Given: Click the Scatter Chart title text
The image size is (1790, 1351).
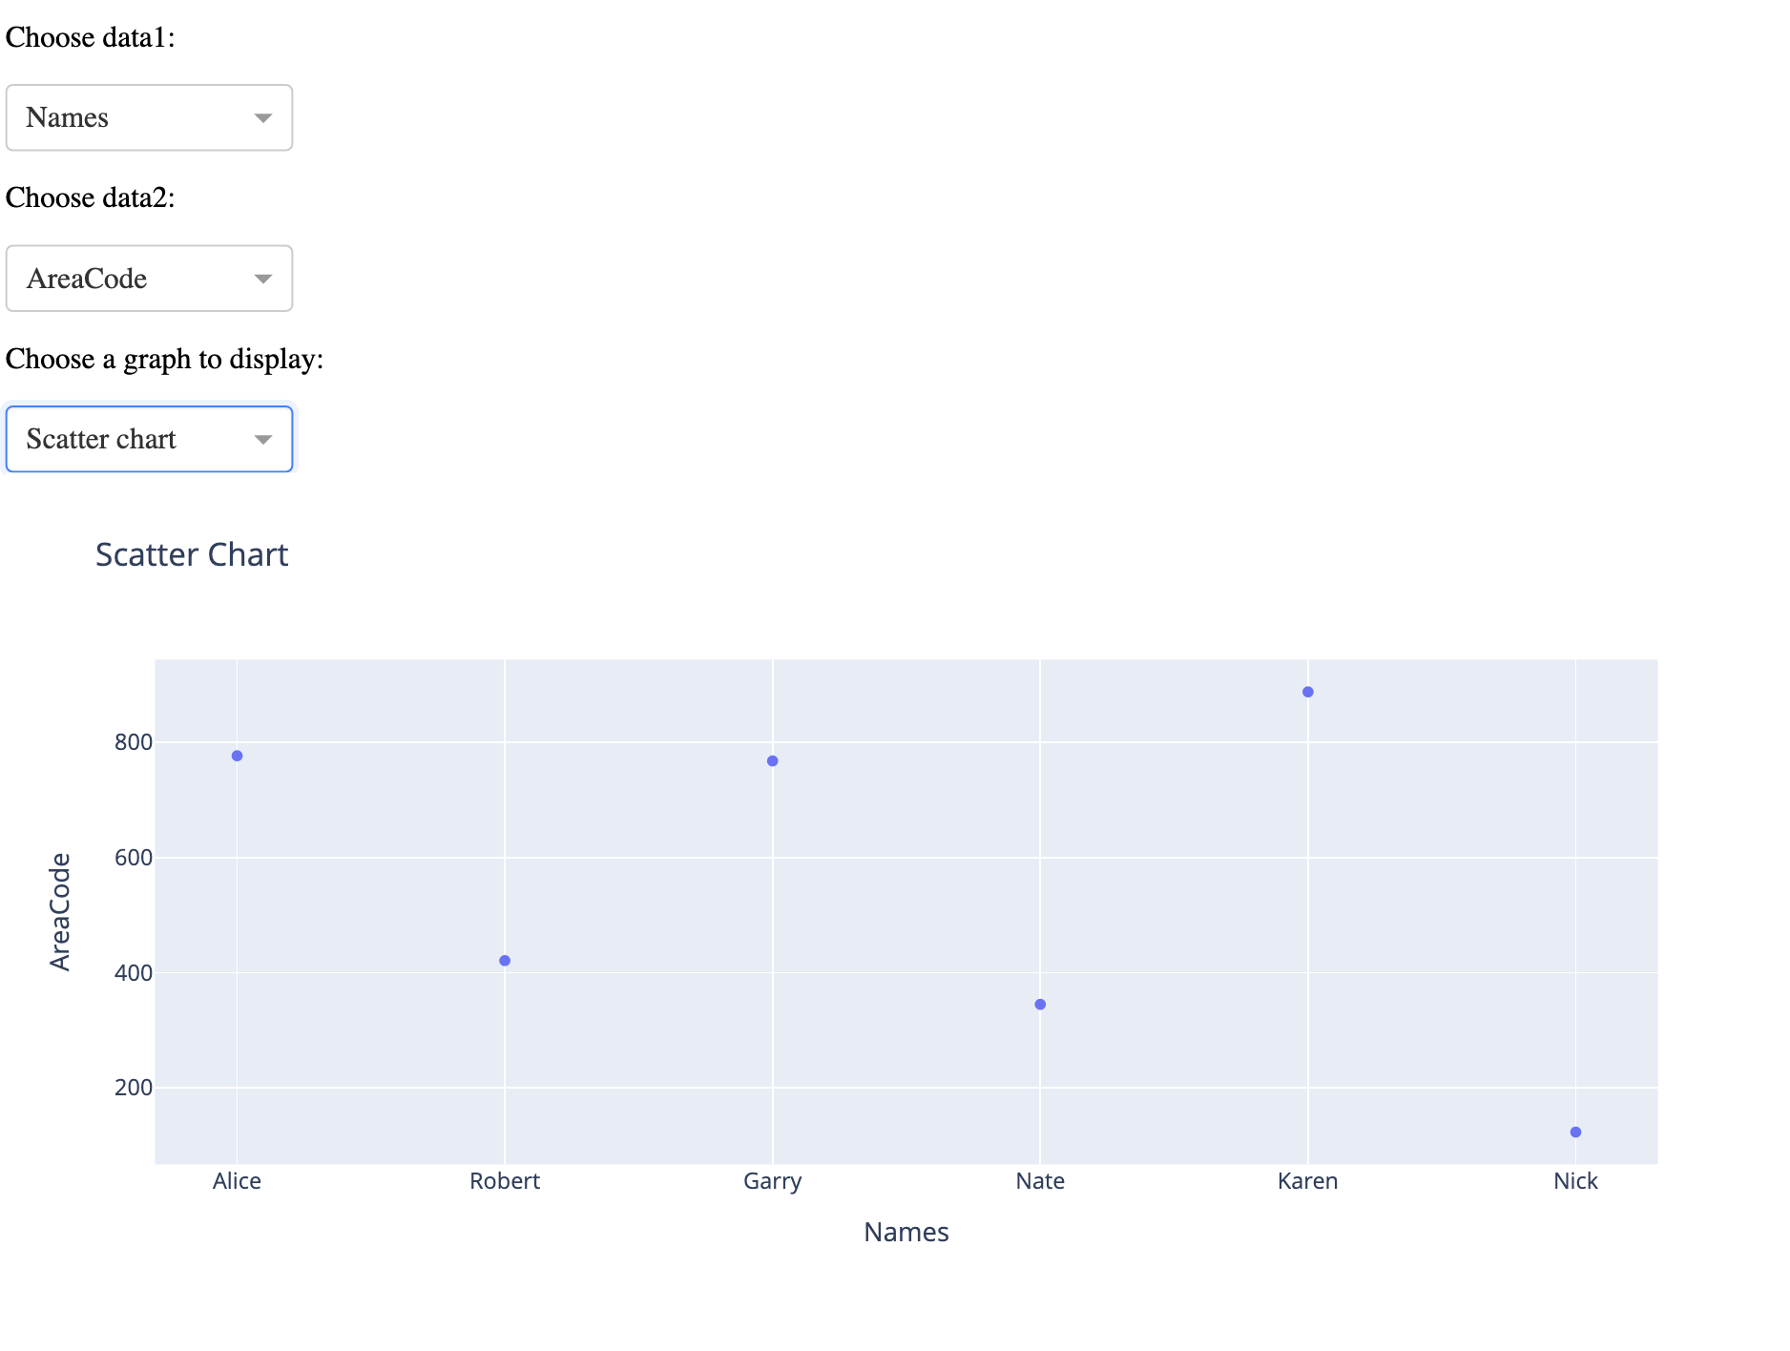Looking at the screenshot, I should 192,554.
